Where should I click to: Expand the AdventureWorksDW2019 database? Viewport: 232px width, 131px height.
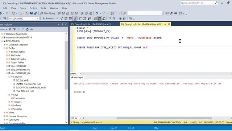(x=2, y=37)
